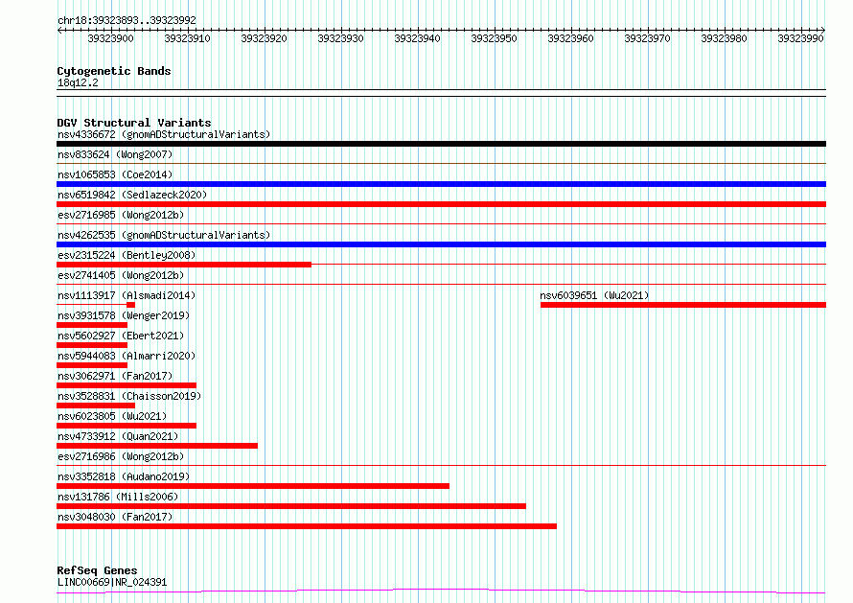Screen dimensions: 853x603
Task: Click ruler position 39323940
Action: click(x=417, y=38)
